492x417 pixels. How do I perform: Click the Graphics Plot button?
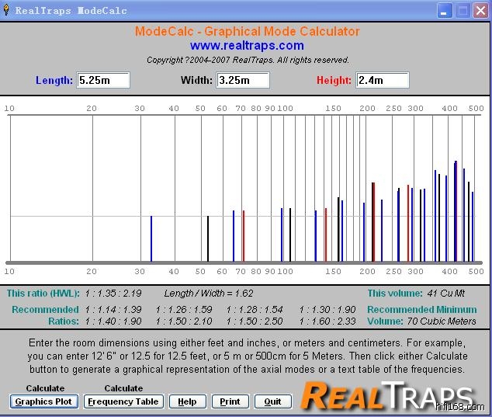tap(43, 401)
